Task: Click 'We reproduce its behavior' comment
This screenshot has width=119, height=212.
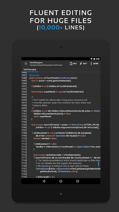Action: pos(62,166)
